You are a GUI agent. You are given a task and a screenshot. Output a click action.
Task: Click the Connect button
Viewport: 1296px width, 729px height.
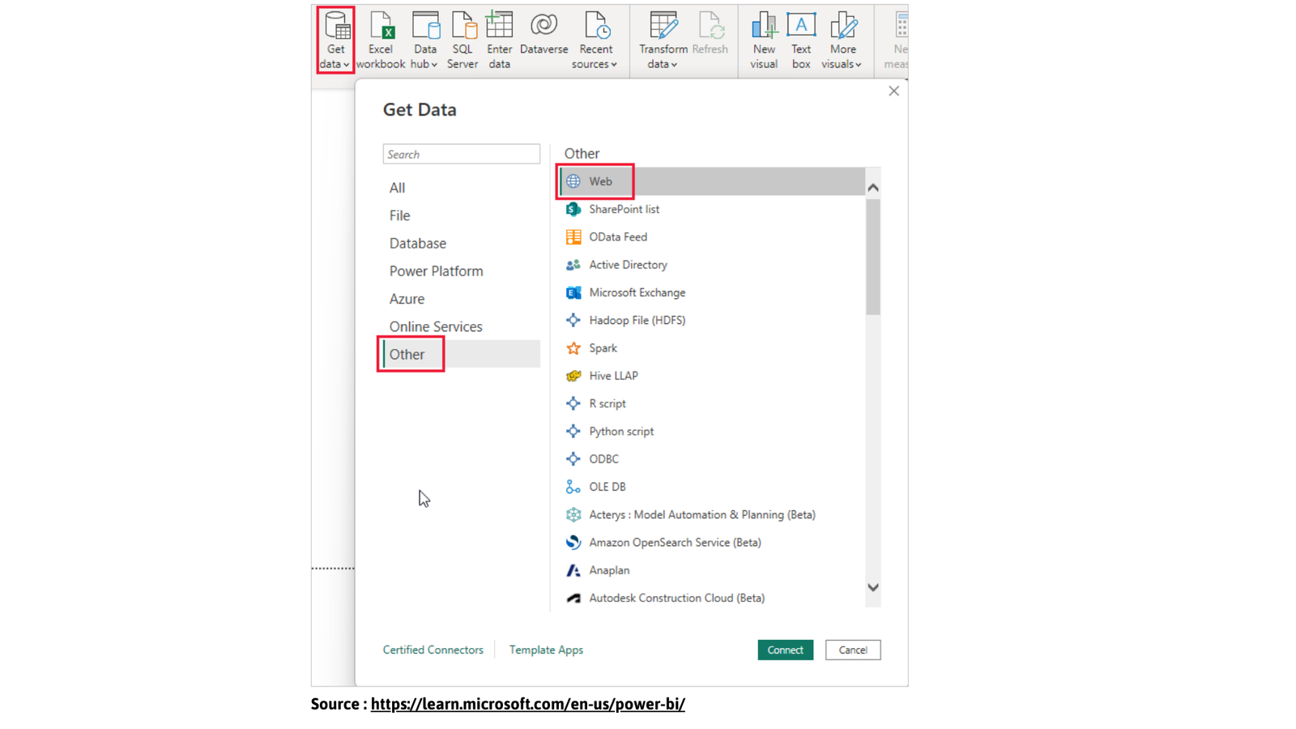(785, 650)
